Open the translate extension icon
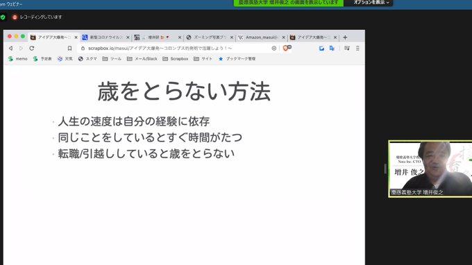The image size is (472, 265). pos(332,48)
